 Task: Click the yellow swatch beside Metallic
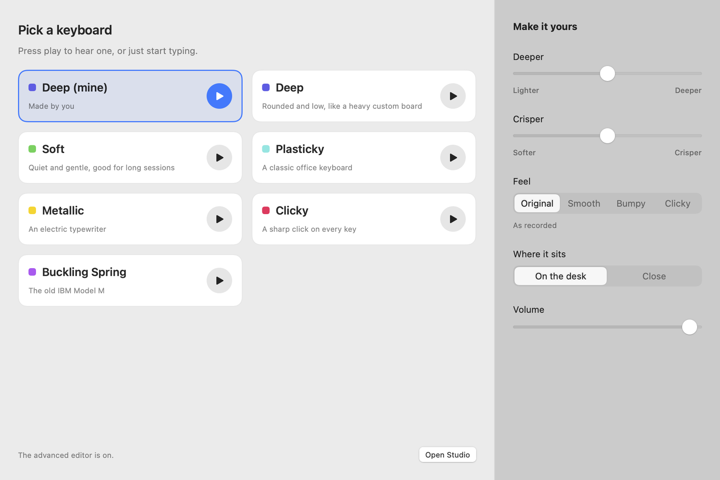(32, 210)
